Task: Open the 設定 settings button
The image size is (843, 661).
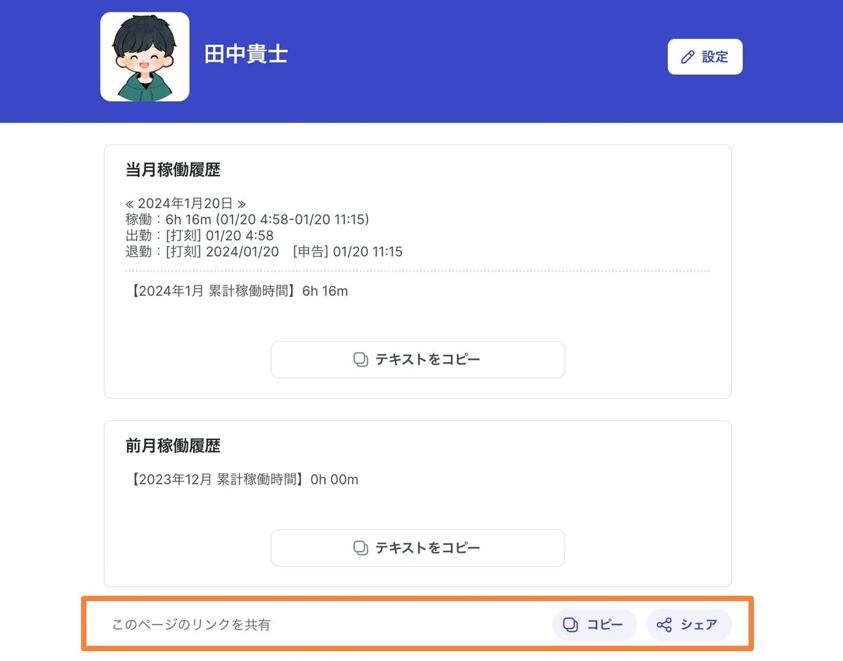Action: [x=705, y=57]
